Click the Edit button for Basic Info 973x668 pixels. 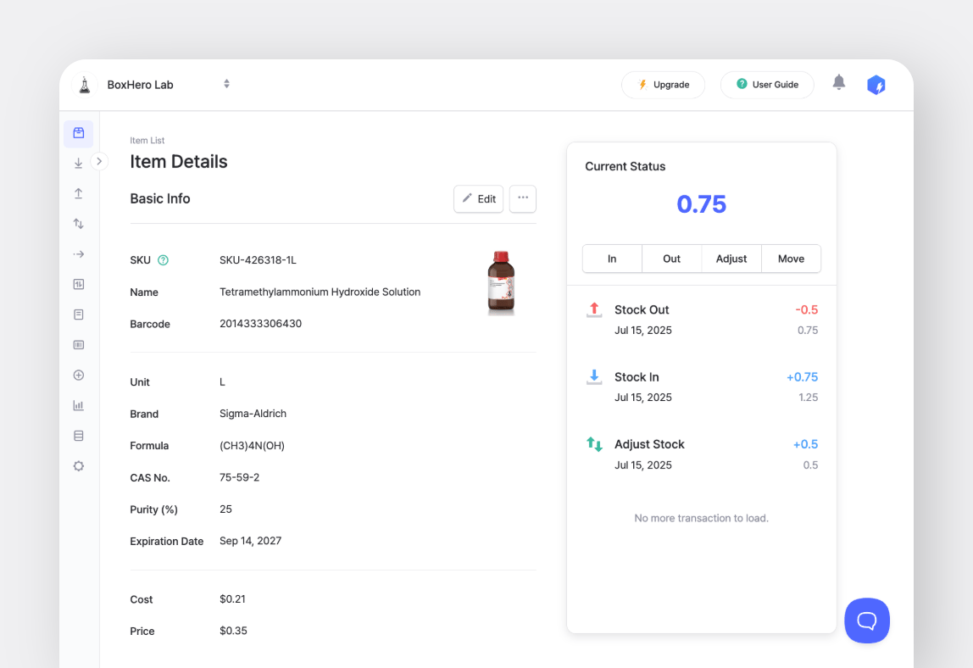[x=478, y=198]
